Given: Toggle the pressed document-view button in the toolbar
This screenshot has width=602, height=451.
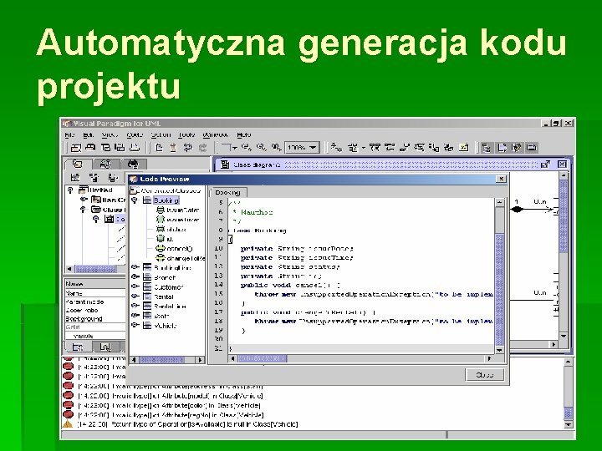Looking at the screenshot, I should point(502,148).
